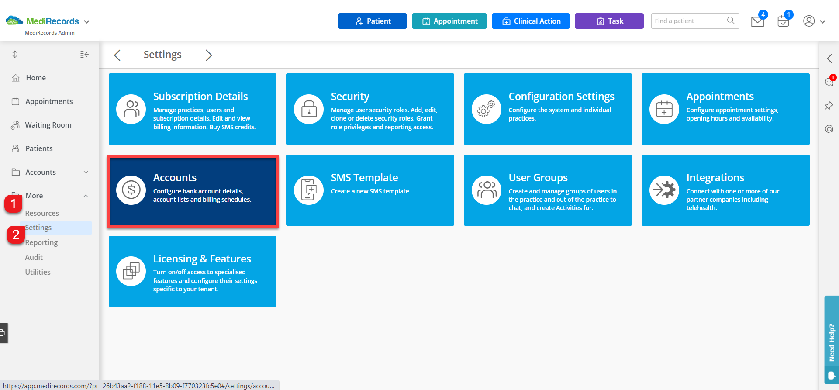The width and height of the screenshot is (839, 390).
Task: Open the SMS Template tile
Action: [370, 190]
